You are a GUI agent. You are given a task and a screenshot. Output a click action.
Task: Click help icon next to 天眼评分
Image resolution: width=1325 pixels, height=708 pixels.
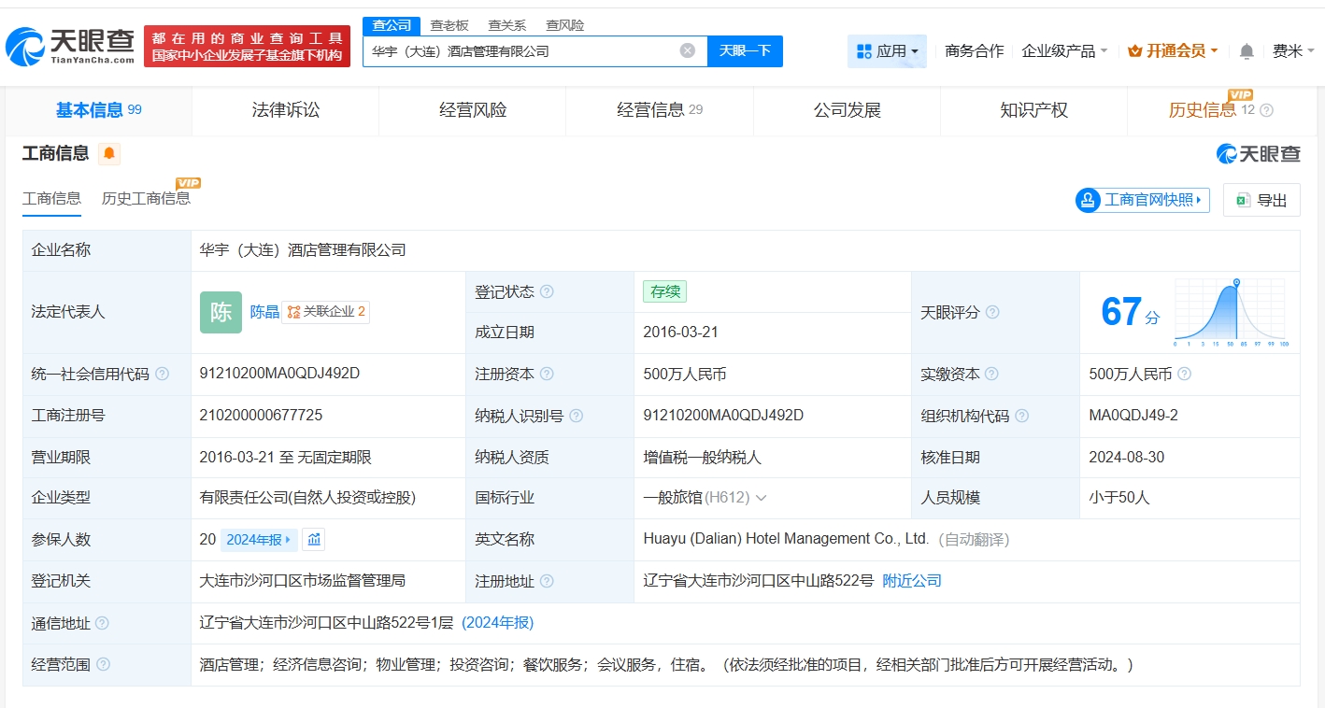point(992,312)
